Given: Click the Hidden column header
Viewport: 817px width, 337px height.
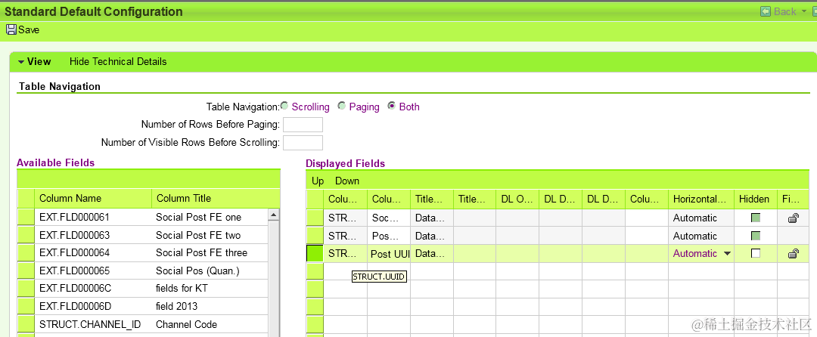Looking at the screenshot, I should pyautogui.click(x=756, y=199).
